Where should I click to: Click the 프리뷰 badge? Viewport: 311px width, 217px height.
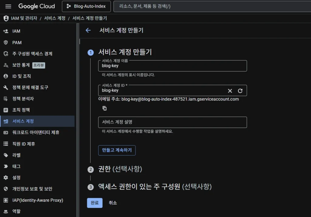point(39,65)
